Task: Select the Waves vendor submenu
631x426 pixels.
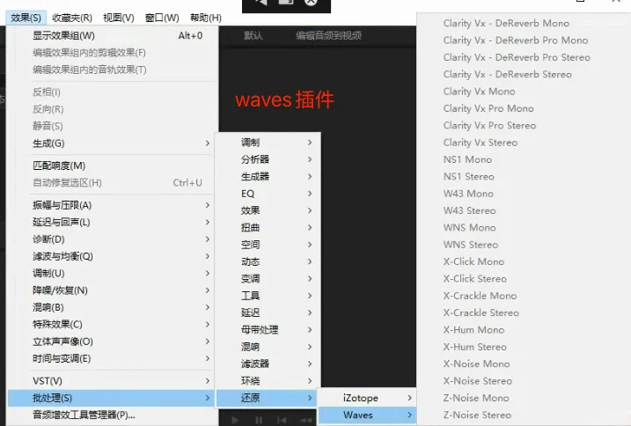Action: coord(367,415)
